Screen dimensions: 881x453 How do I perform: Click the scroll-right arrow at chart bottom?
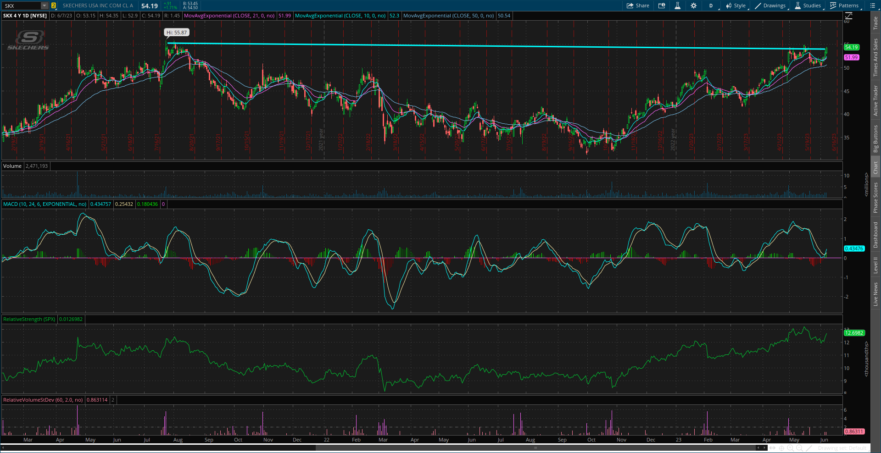765,448
